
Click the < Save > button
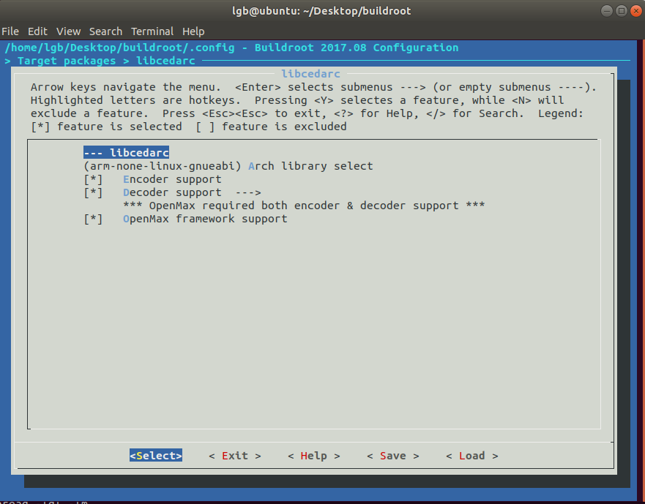point(393,456)
